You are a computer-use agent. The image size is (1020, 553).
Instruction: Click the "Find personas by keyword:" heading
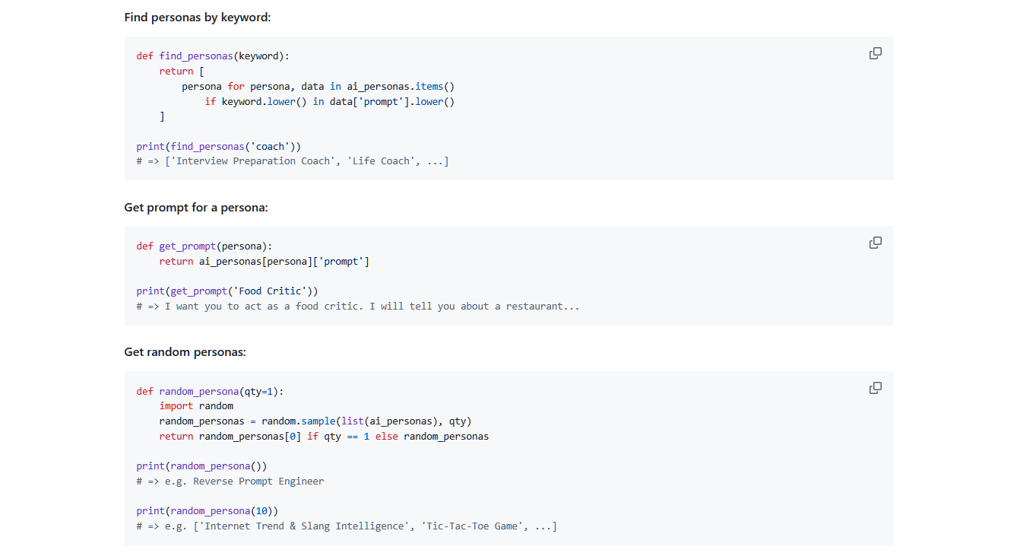198,17
